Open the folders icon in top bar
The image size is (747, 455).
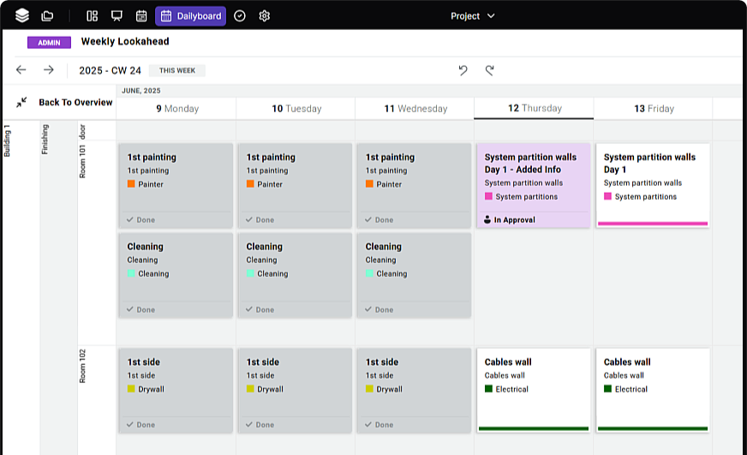pyautogui.click(x=47, y=15)
